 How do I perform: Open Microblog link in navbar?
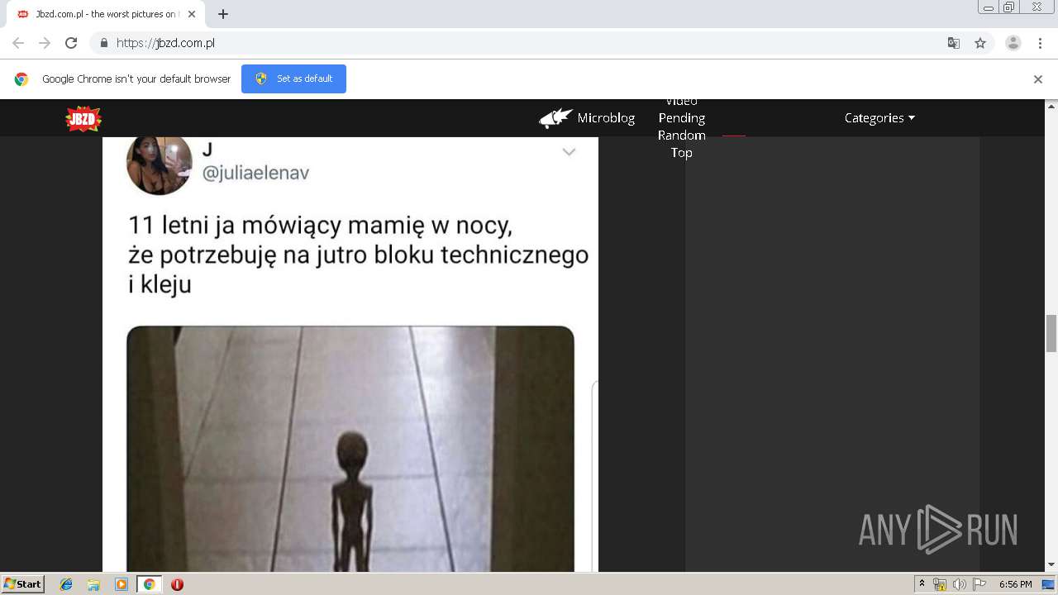[x=606, y=118]
